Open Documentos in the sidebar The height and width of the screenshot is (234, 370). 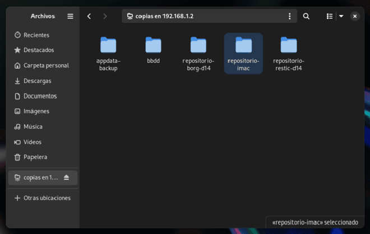click(43, 96)
